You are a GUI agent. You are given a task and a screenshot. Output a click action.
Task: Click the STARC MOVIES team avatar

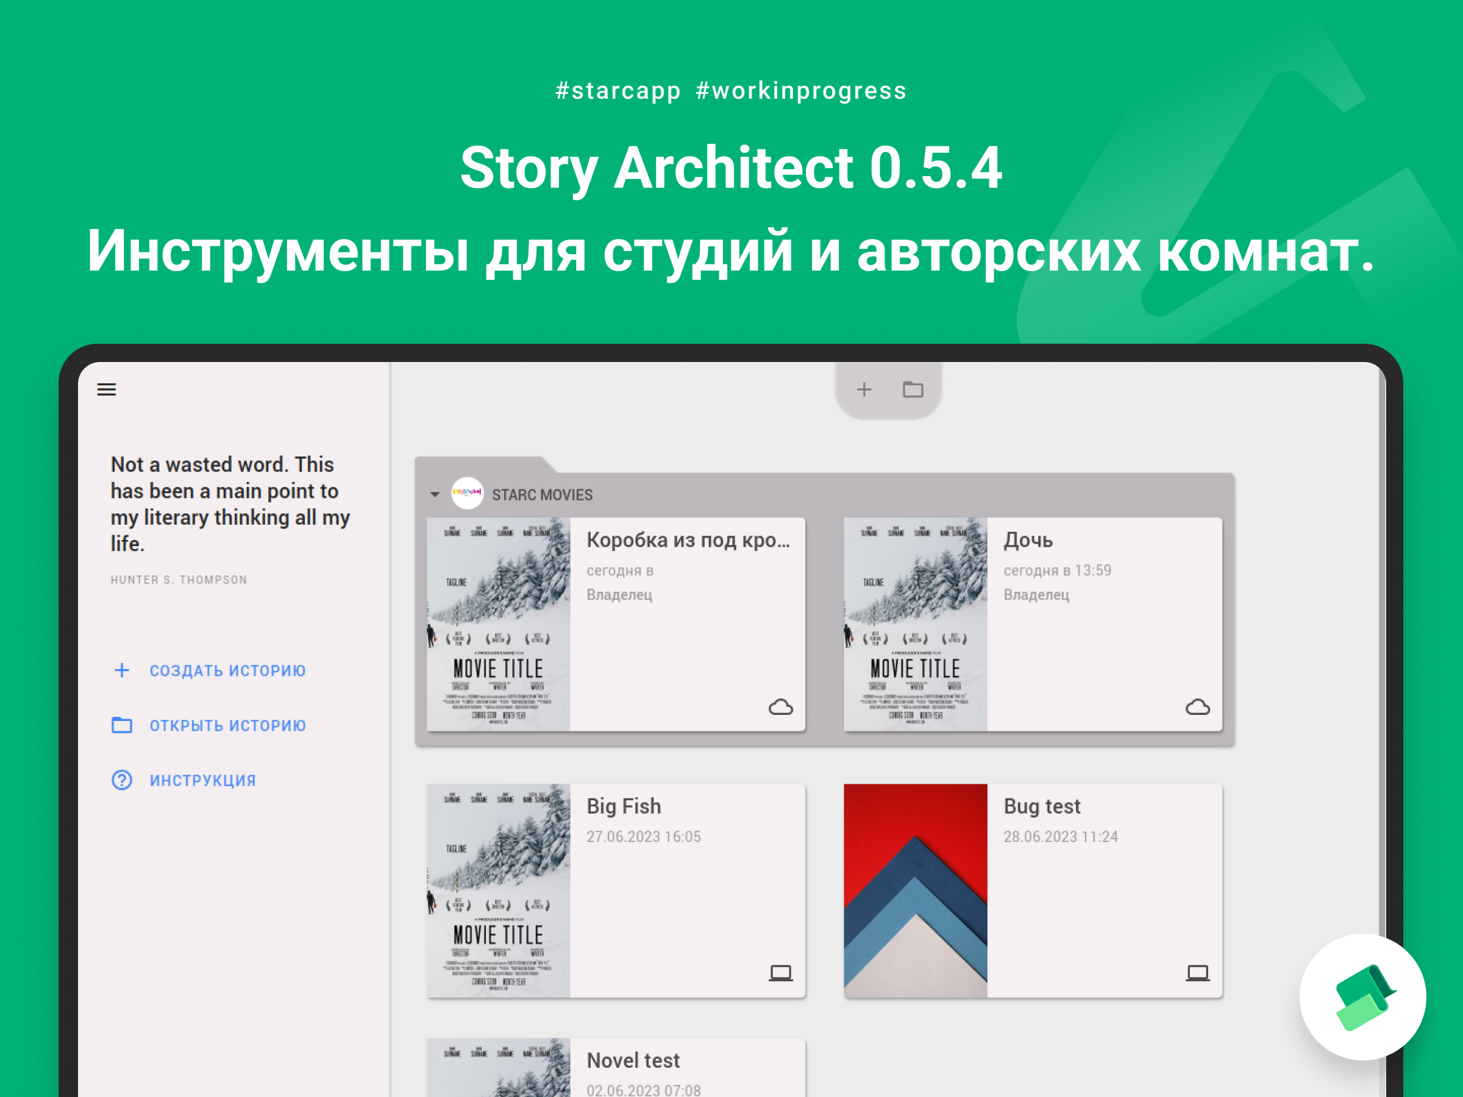click(467, 493)
